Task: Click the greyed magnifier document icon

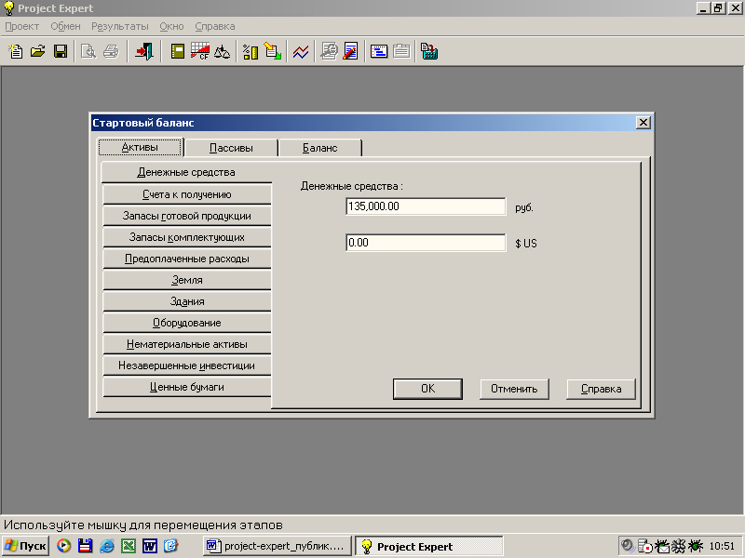Action: [x=329, y=51]
